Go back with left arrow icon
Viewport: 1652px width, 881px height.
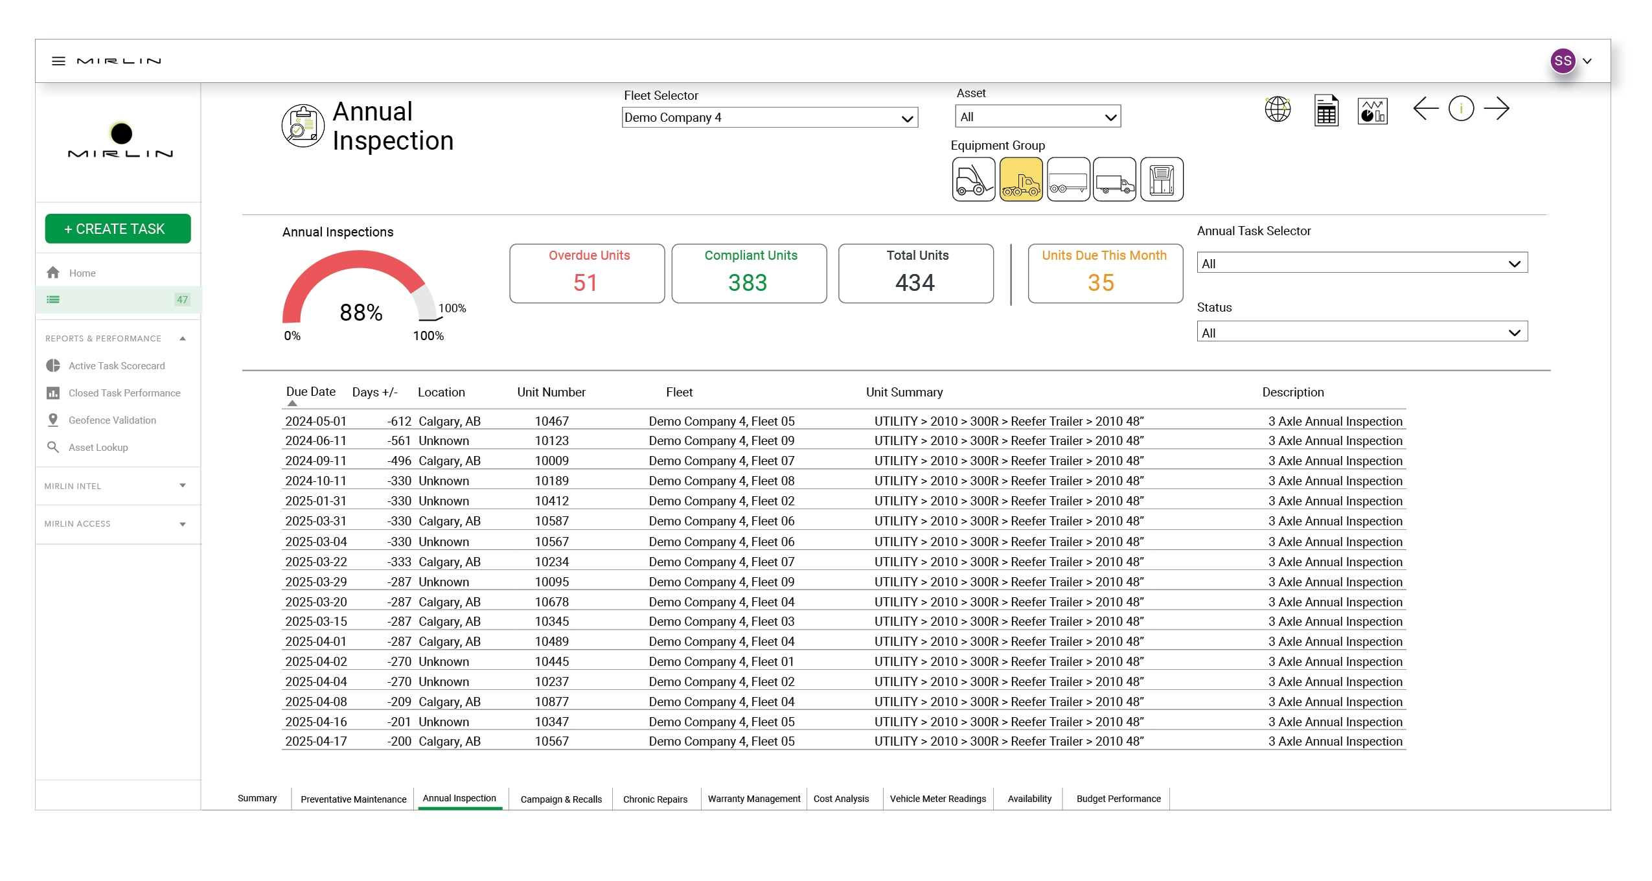click(1425, 109)
